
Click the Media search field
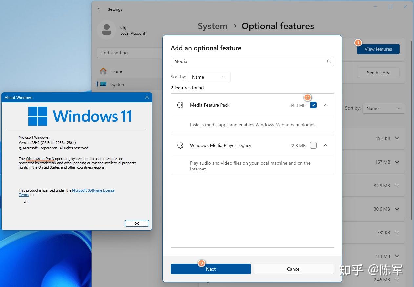pyautogui.click(x=252, y=61)
